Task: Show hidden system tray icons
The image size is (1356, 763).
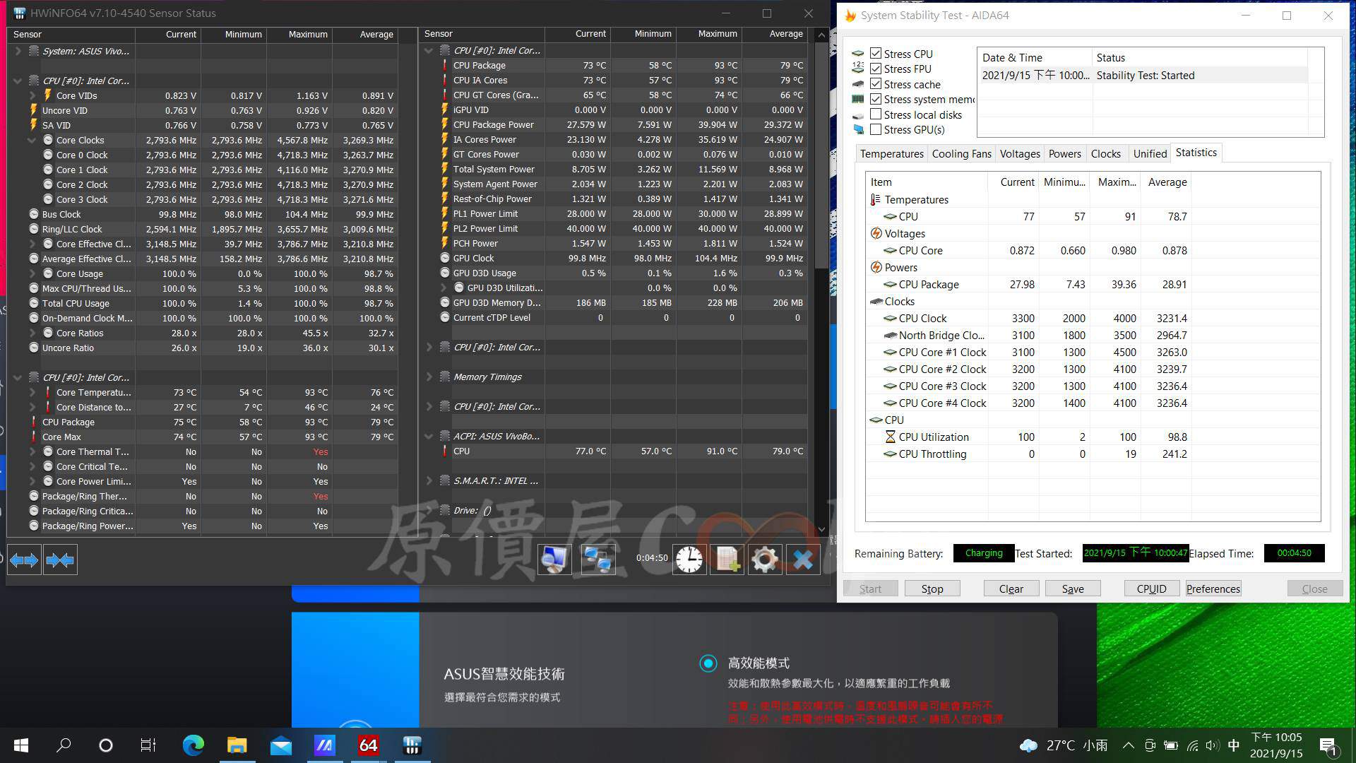Action: 1128,745
